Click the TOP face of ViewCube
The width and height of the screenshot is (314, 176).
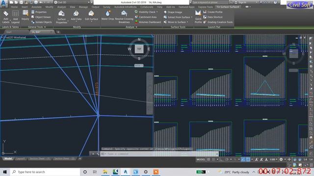coord(139,49)
